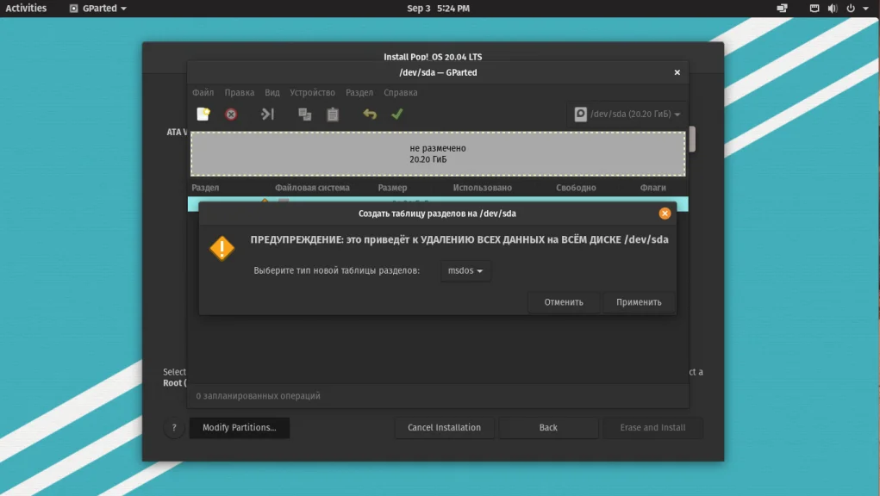Click the undo last operation icon
880x496 pixels.
pos(369,115)
